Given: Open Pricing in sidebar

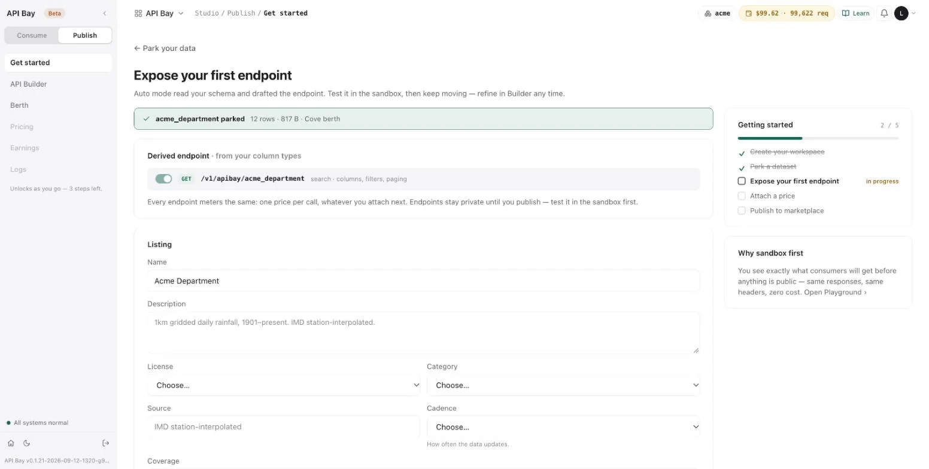Looking at the screenshot, I should 58,127.
